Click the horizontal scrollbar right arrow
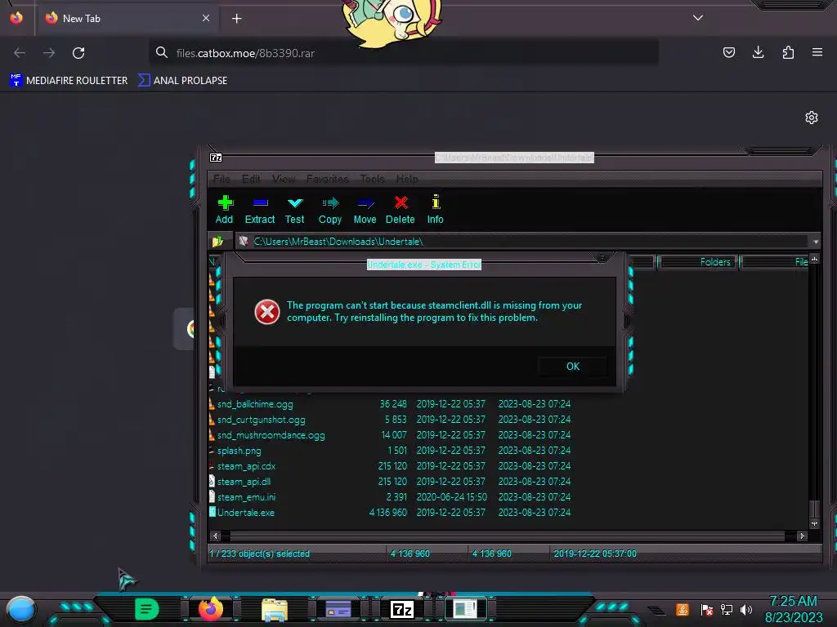Screen dimensions: 837x627 (801, 536)
